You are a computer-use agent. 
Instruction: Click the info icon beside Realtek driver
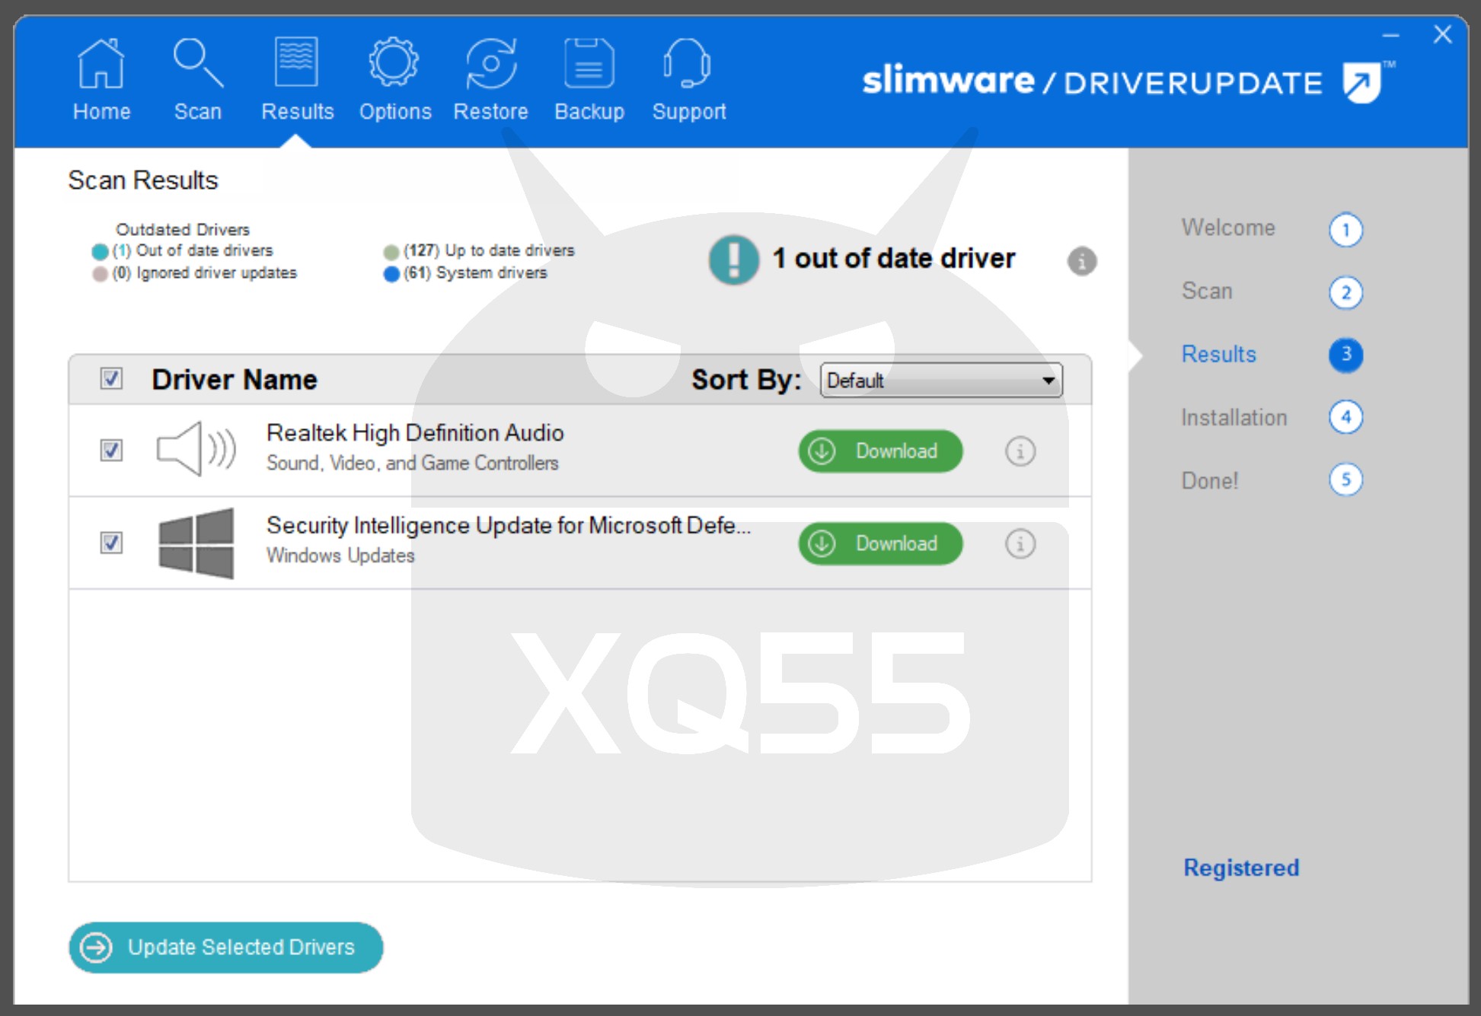coord(1019,451)
